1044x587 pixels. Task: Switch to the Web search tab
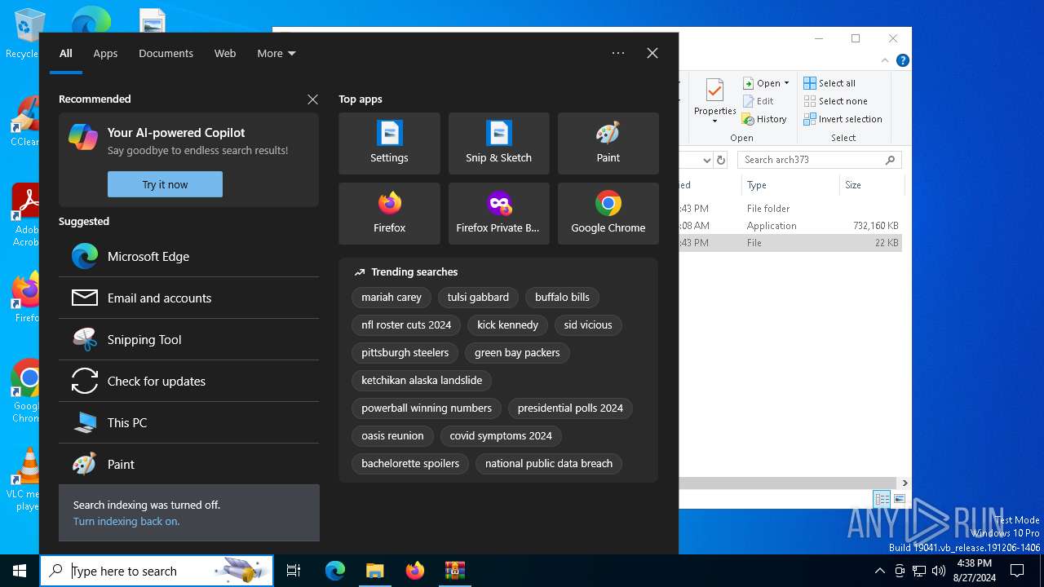point(225,53)
